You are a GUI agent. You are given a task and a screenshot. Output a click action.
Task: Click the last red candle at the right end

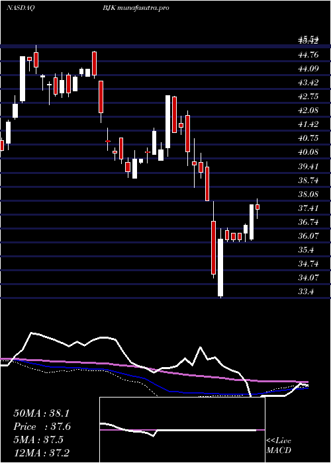click(258, 207)
